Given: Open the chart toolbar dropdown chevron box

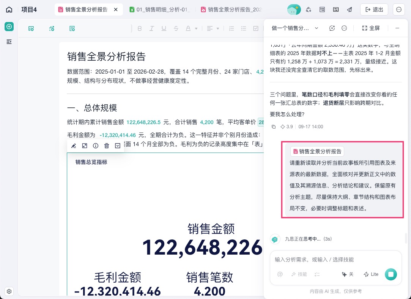Looking at the screenshot, I should coord(118,146).
